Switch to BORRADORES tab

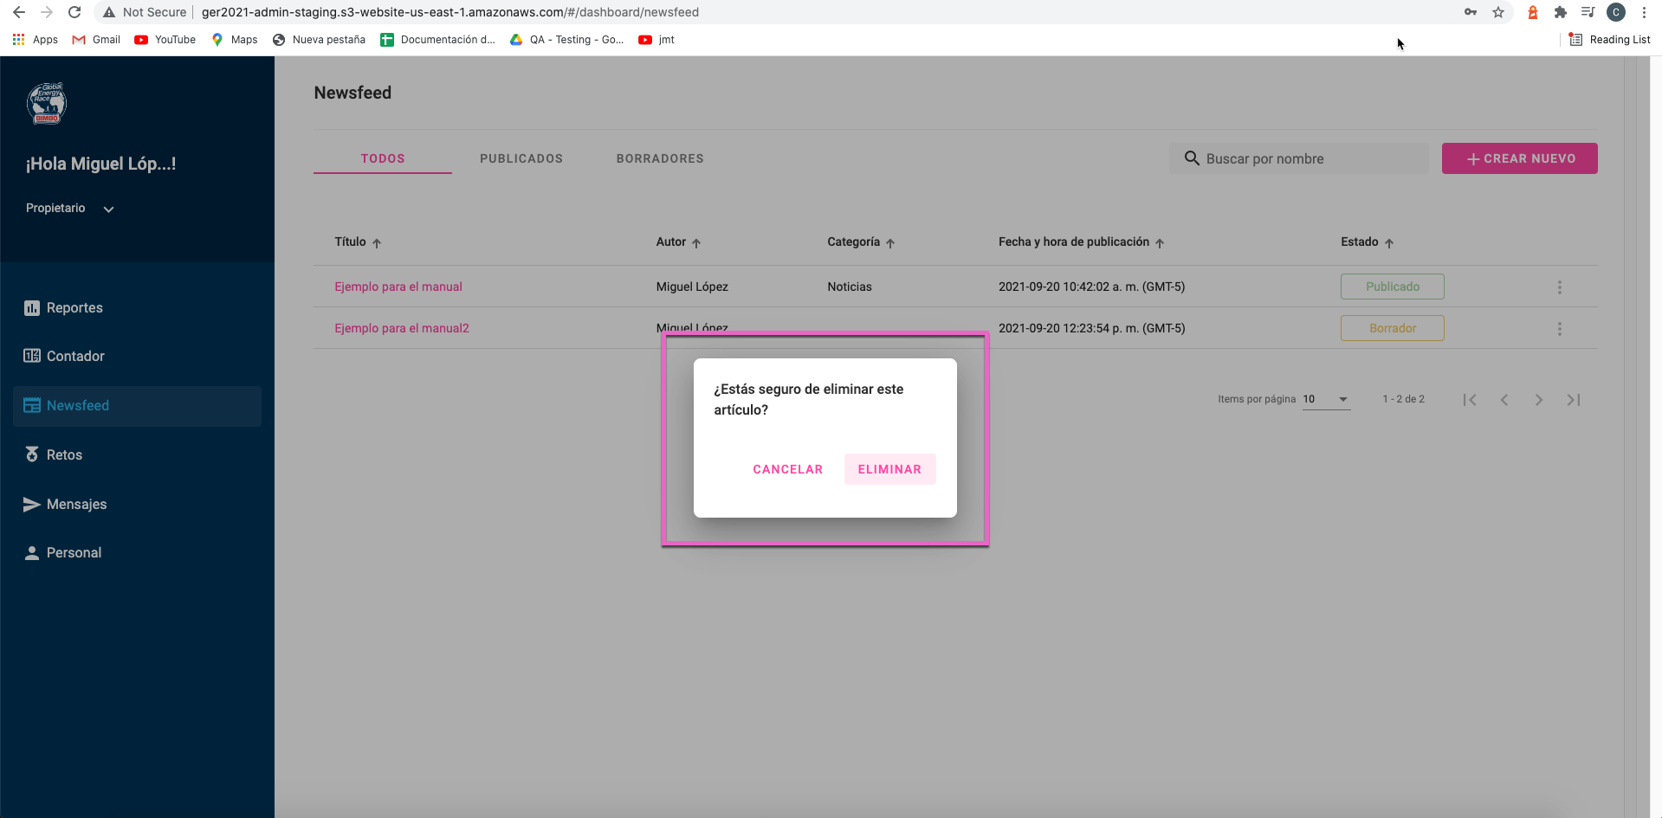pos(660,158)
